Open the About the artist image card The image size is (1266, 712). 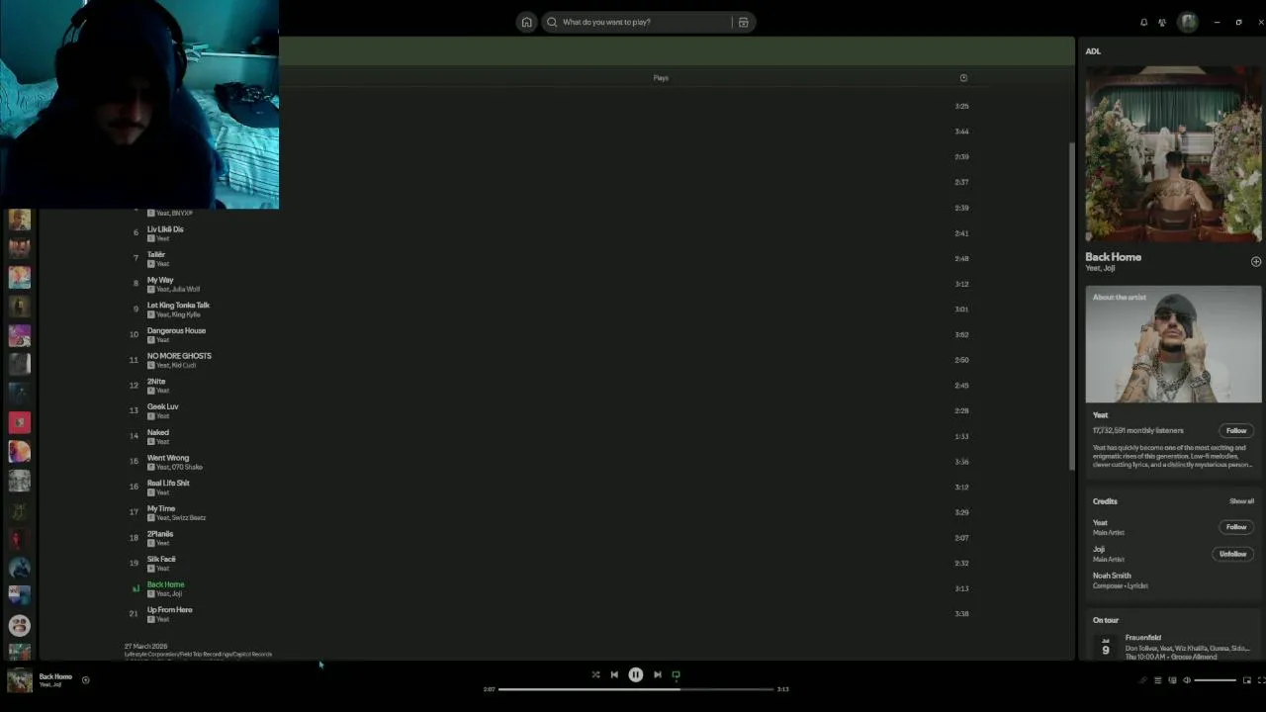1173,344
